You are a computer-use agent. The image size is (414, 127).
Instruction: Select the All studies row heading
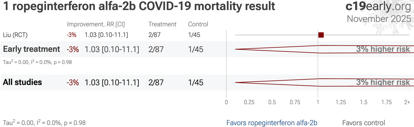pos(22,82)
